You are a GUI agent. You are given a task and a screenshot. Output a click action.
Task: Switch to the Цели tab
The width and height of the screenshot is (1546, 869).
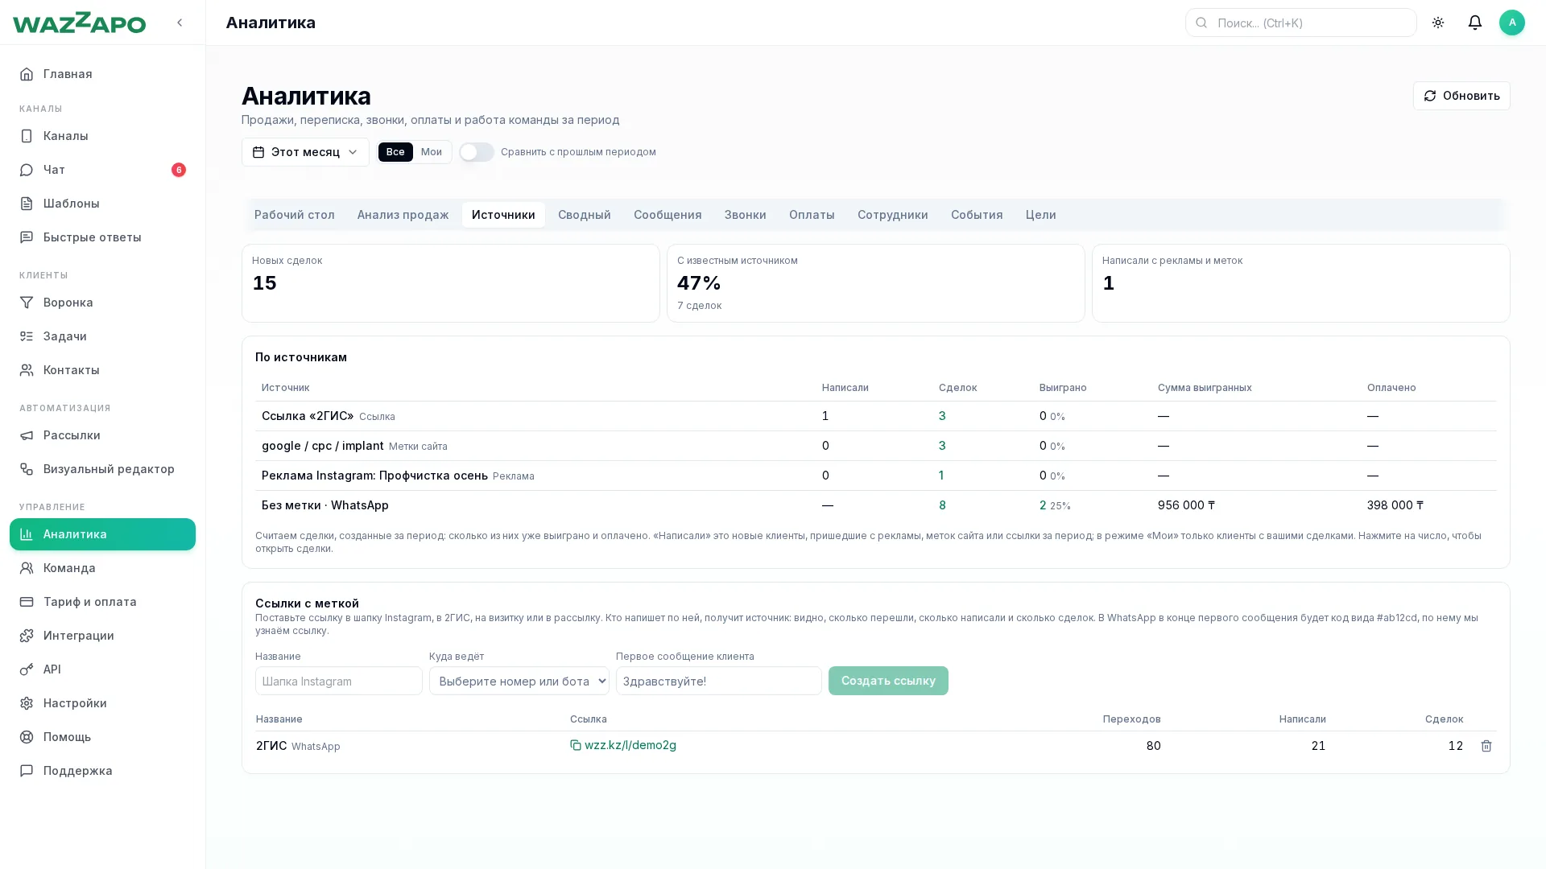[1041, 215]
